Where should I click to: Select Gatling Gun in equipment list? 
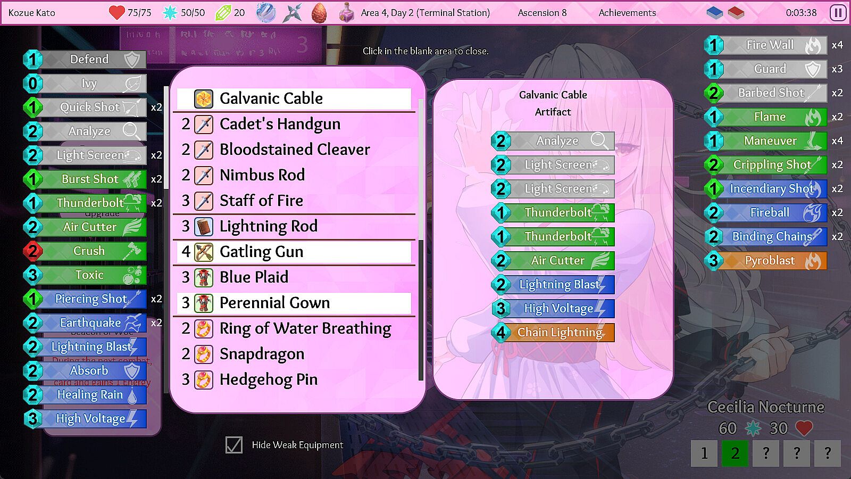(294, 252)
